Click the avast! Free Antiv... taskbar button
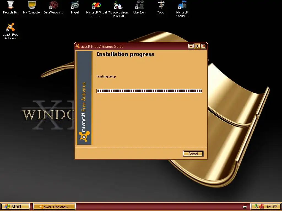 (x=54, y=207)
